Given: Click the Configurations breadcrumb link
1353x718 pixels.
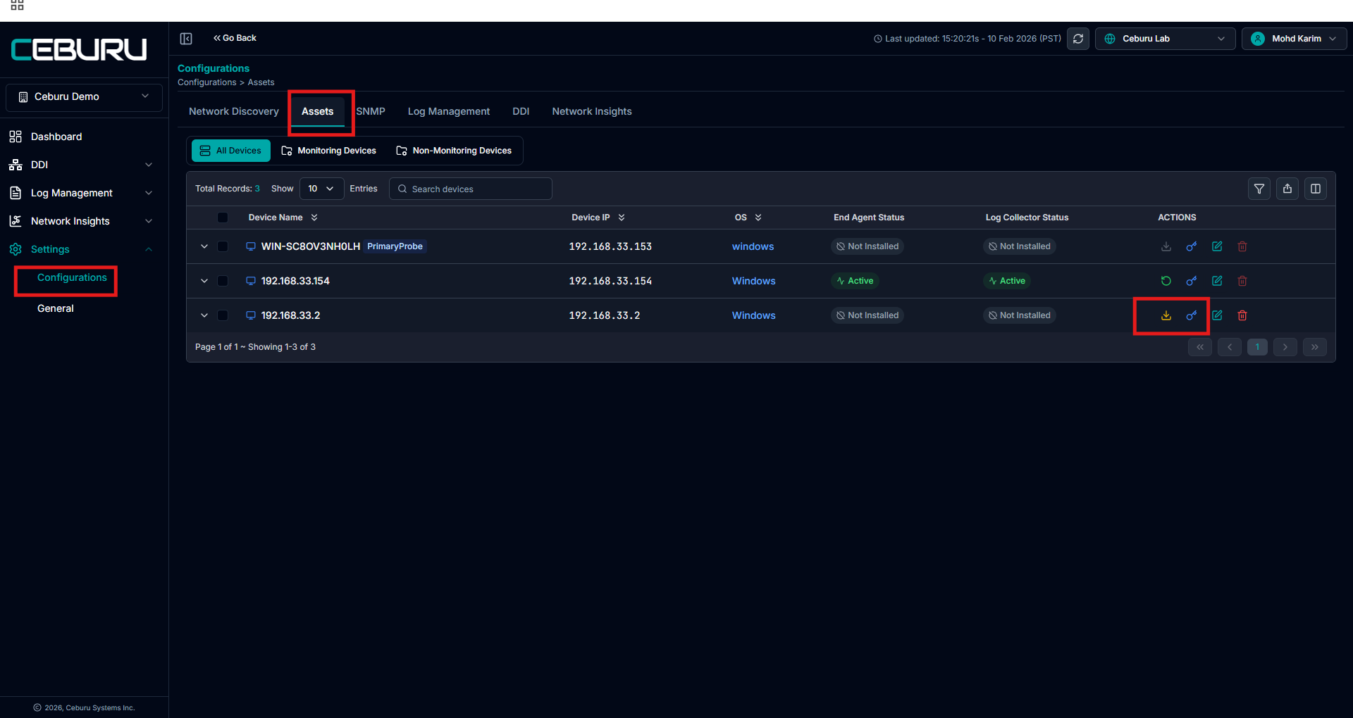Looking at the screenshot, I should coord(207,82).
